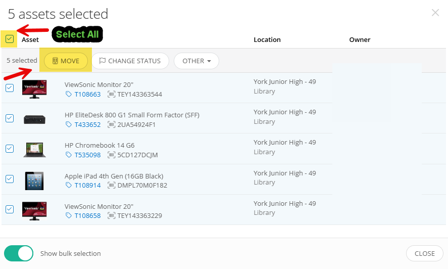Click the tag icon beside T433652
448x269 pixels.
(68, 125)
